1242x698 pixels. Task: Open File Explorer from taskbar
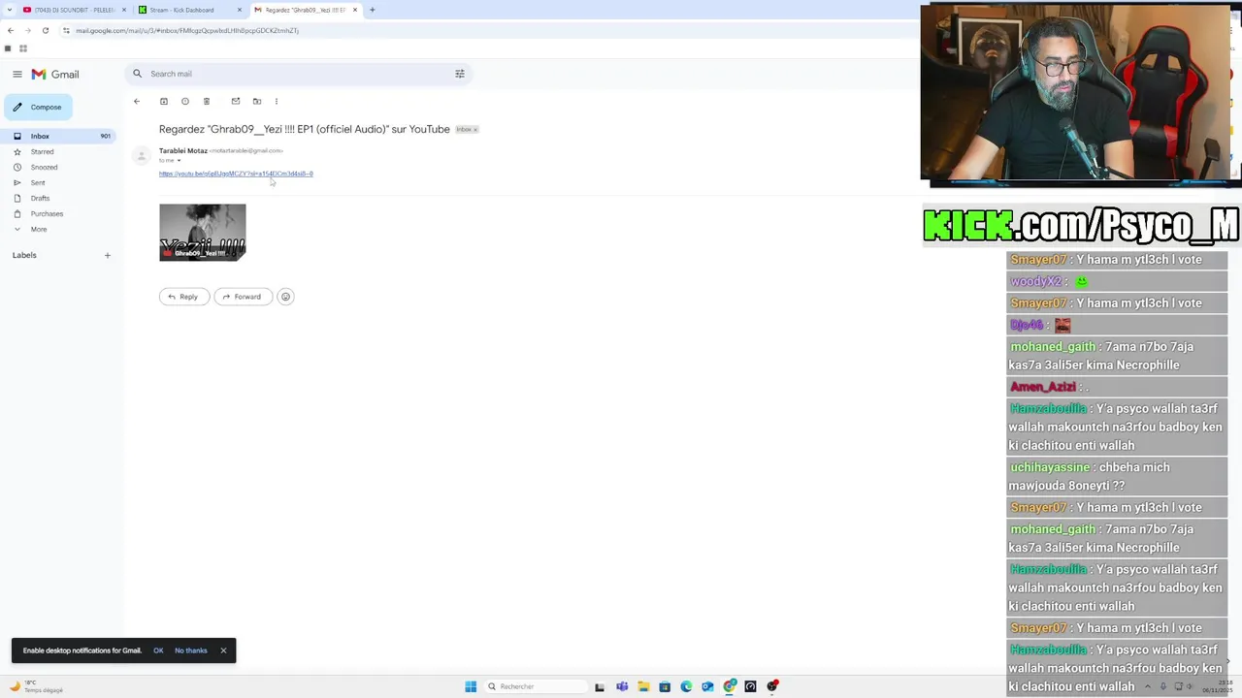point(643,686)
